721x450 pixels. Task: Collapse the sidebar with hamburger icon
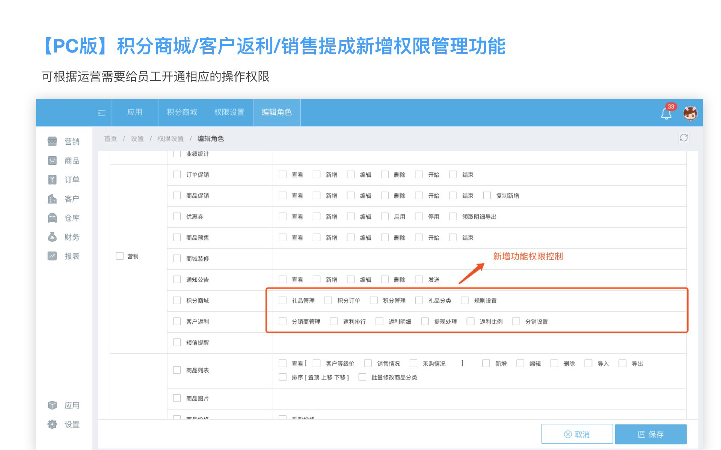click(x=101, y=113)
